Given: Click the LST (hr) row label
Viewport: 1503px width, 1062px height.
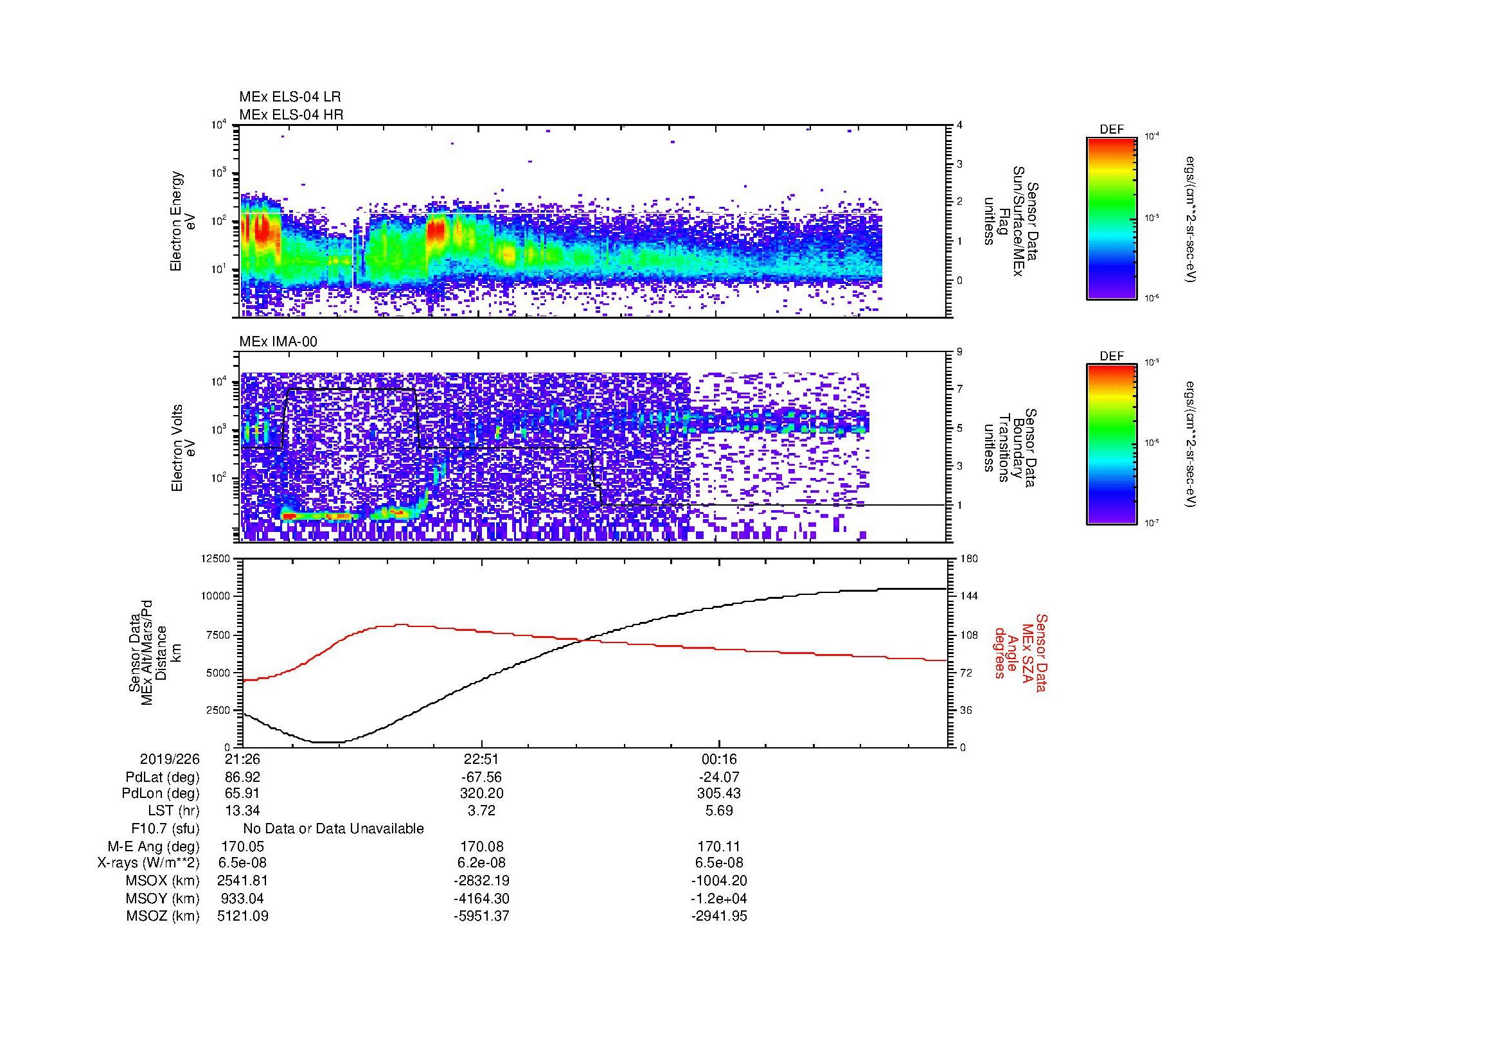Looking at the screenshot, I should point(173,811).
